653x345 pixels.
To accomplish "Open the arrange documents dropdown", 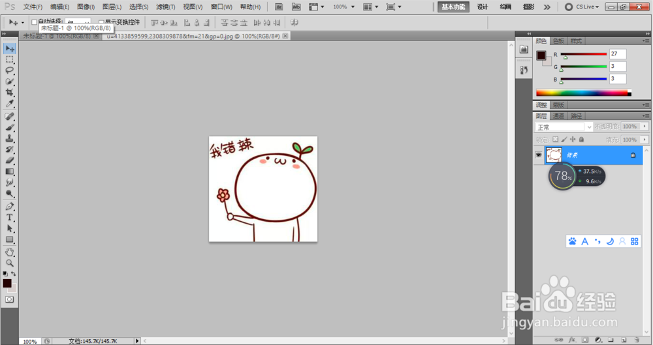I will click(371, 7).
